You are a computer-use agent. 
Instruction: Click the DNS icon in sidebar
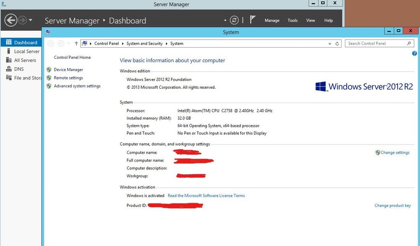(x=9, y=69)
